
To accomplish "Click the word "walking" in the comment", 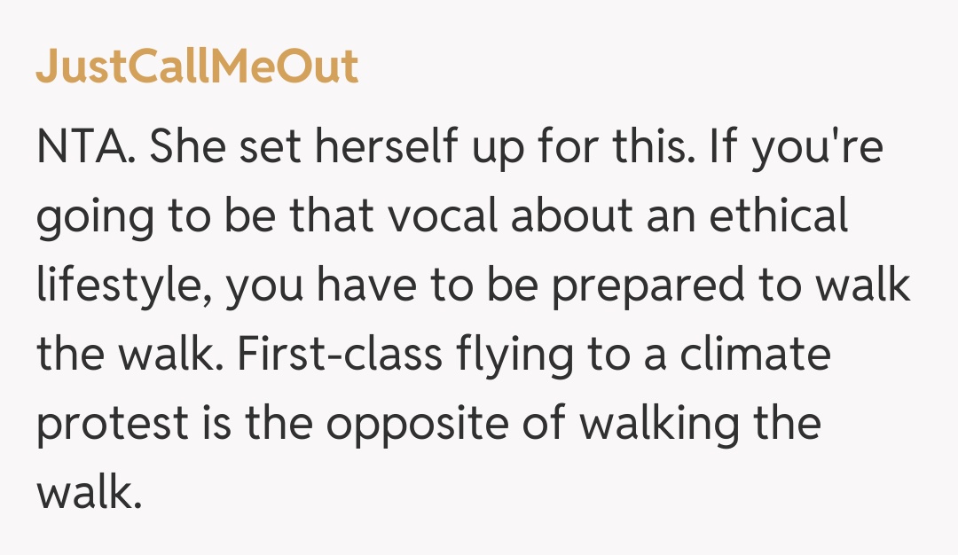I will coord(659,424).
